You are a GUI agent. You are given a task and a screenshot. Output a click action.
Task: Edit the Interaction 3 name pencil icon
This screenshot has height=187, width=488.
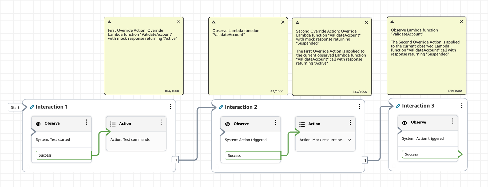398,106
